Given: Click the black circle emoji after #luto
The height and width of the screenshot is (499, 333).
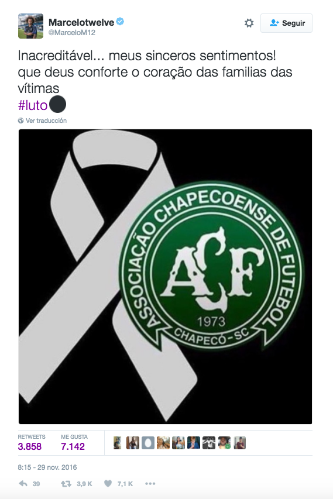Looking at the screenshot, I should 57,104.
